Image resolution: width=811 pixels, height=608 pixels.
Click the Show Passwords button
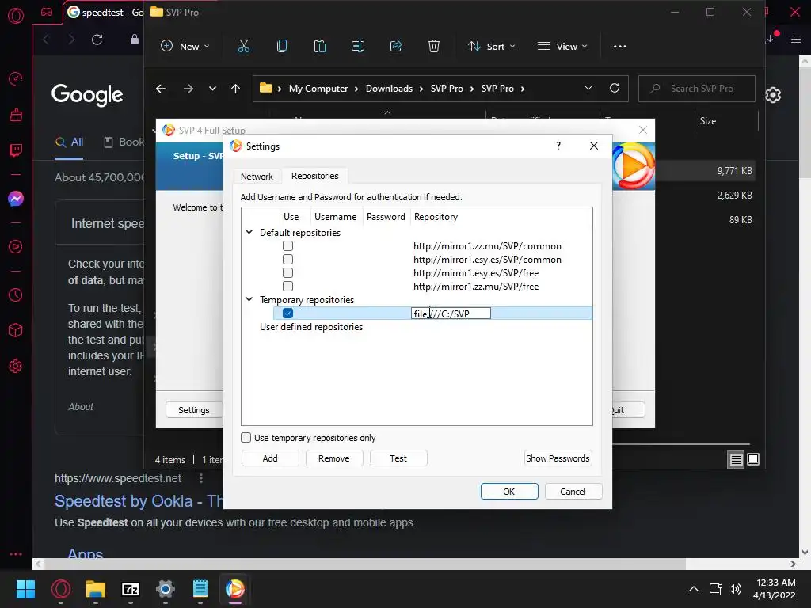point(558,458)
